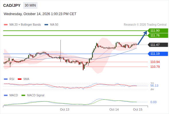Image resolution: width=169 pixels, height=114 pixels.
Task: Click the 30 MIN timeframe badge
Action: click(x=30, y=5)
